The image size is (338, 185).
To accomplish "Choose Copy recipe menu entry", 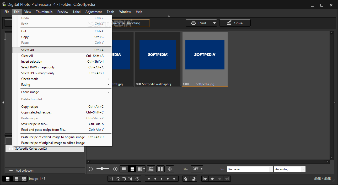I will (x=62, y=107).
